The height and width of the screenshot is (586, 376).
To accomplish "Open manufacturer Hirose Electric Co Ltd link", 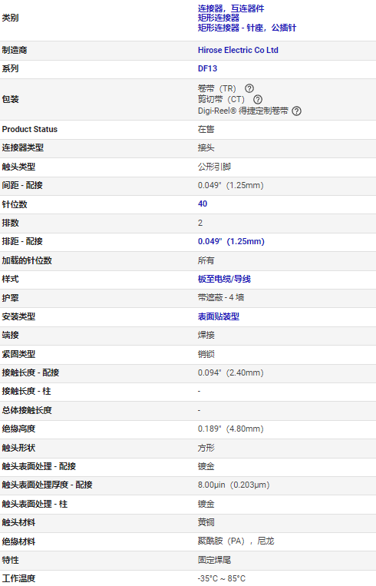I will coord(238,50).
